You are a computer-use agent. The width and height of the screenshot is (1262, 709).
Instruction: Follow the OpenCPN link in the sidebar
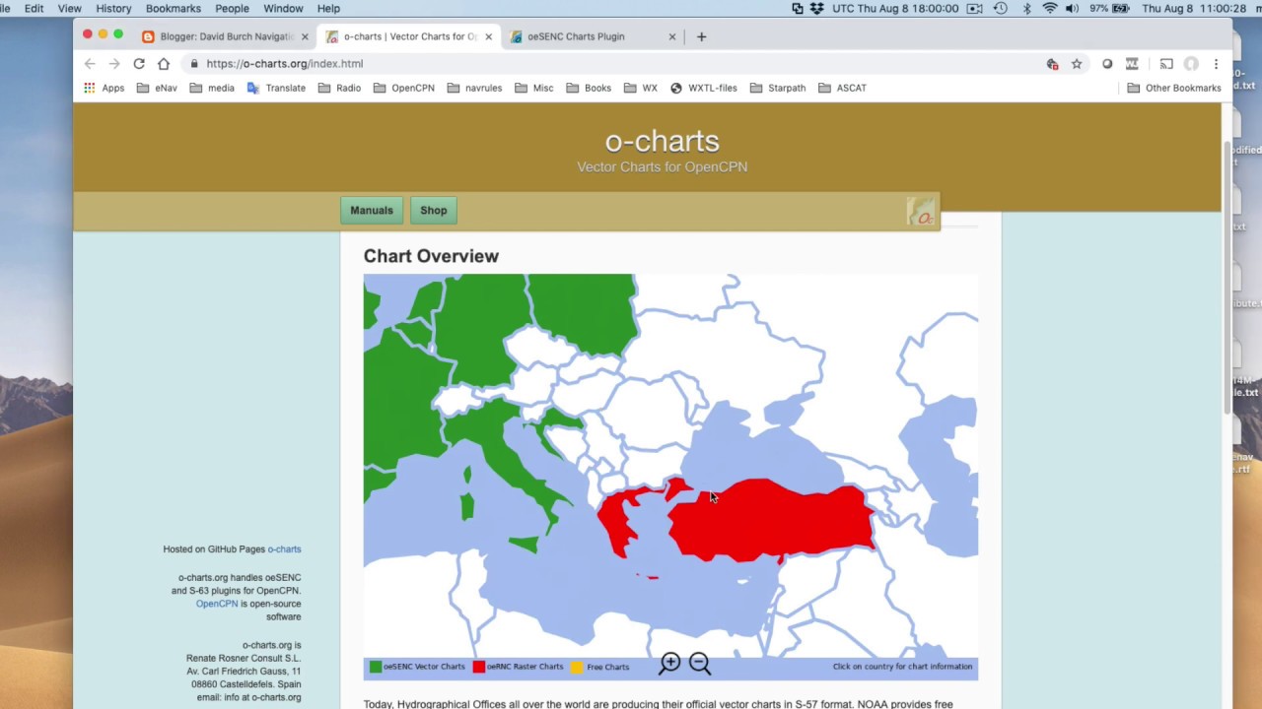pyautogui.click(x=216, y=604)
